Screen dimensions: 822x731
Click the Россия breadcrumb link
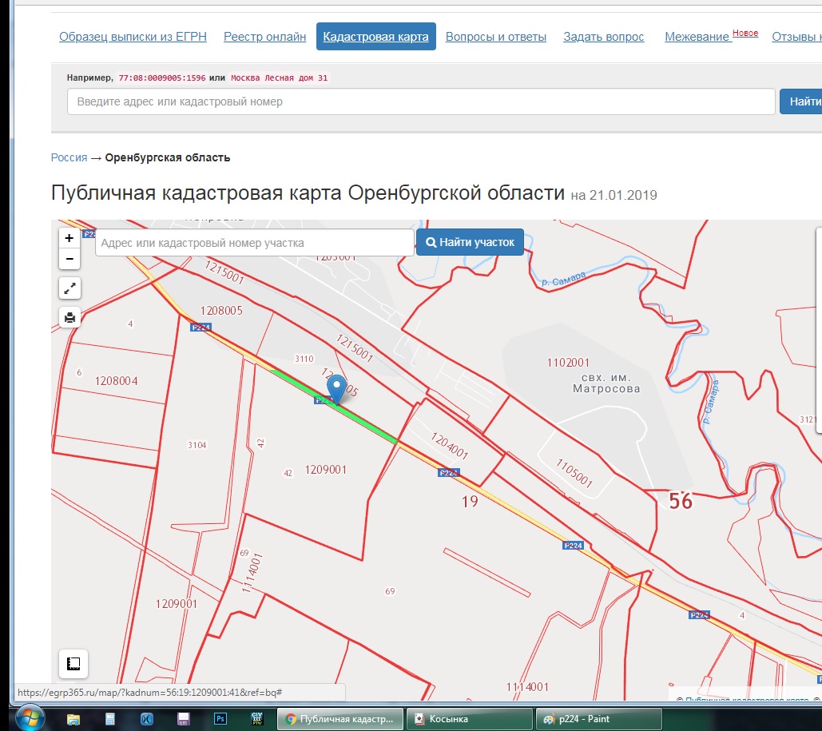coord(69,157)
